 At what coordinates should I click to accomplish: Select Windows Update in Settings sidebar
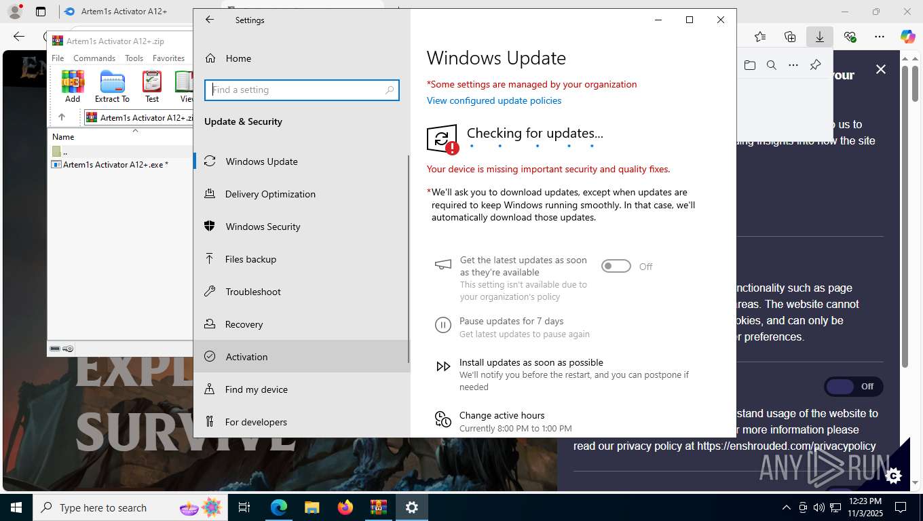(302, 161)
